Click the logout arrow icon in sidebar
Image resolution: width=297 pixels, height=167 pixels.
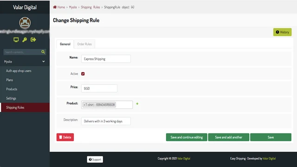point(33,40)
